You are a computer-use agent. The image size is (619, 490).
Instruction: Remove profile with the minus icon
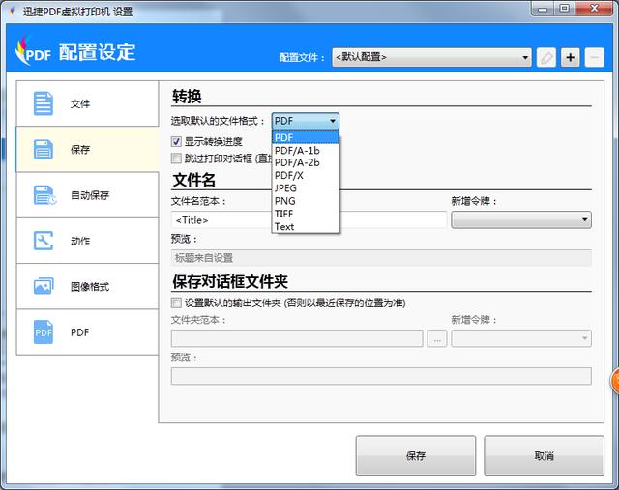595,57
